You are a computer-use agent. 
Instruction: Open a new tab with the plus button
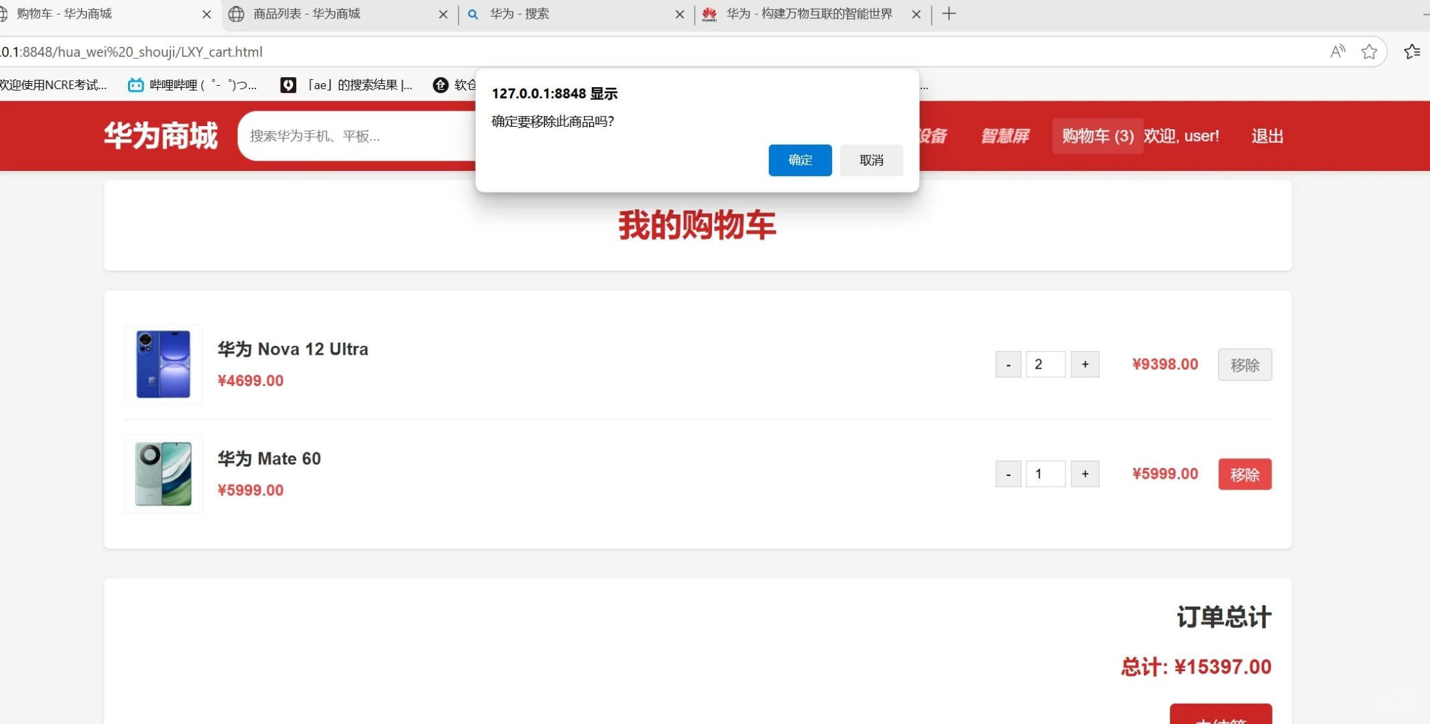949,13
